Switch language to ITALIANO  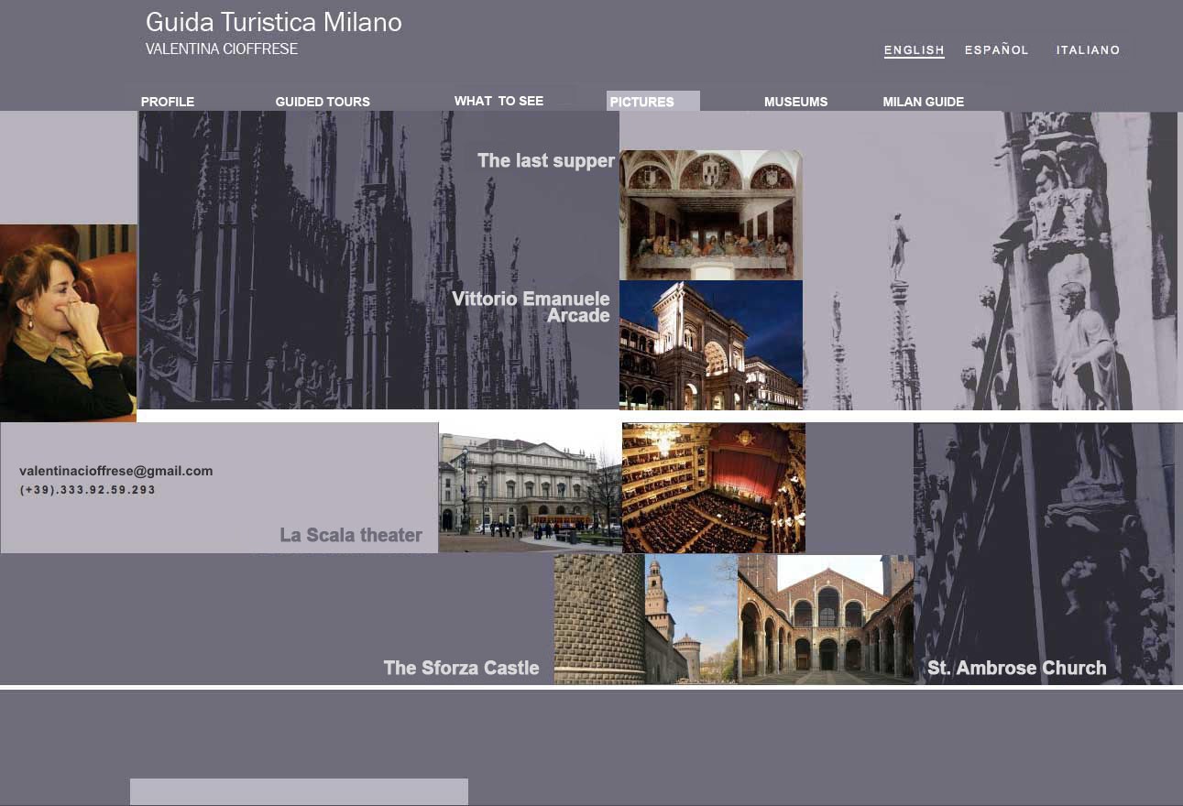1088,50
